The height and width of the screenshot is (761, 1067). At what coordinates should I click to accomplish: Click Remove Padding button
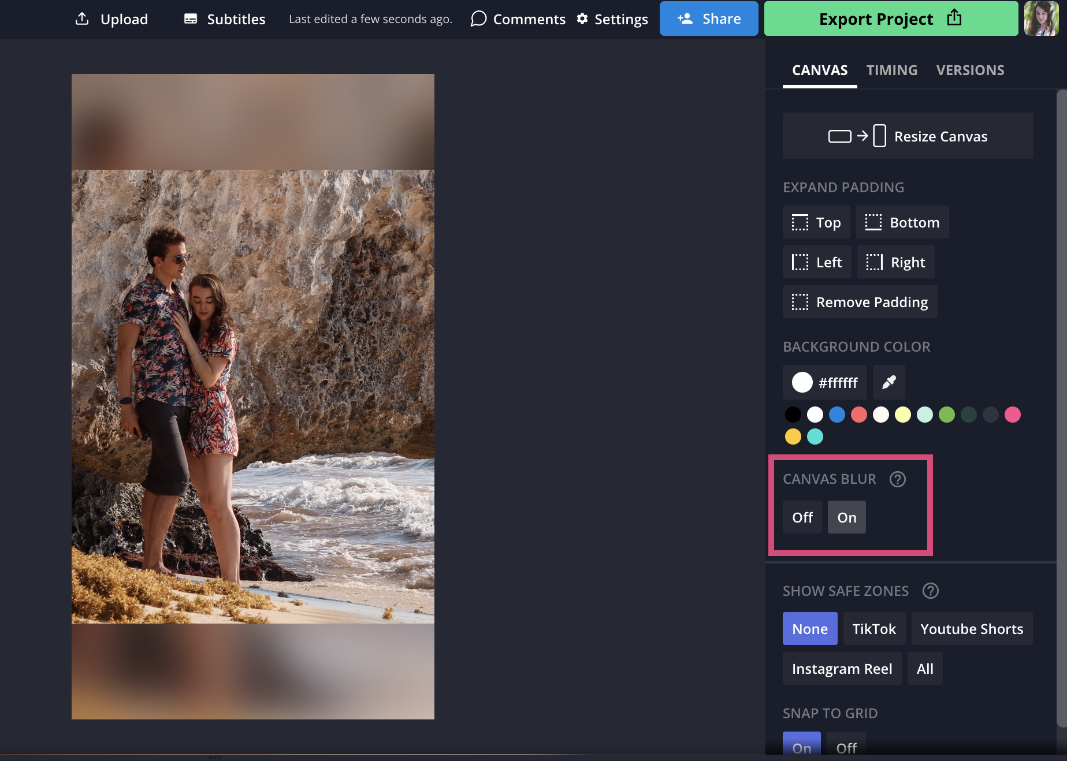coord(860,302)
